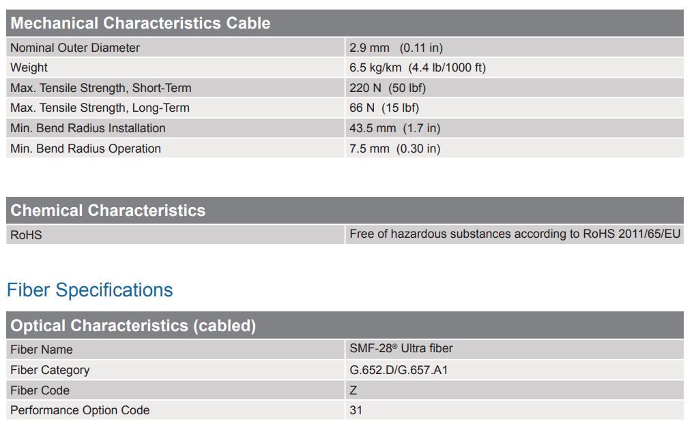Image resolution: width=694 pixels, height=434 pixels.
Task: Click the Weight row label
Action: pos(29,67)
